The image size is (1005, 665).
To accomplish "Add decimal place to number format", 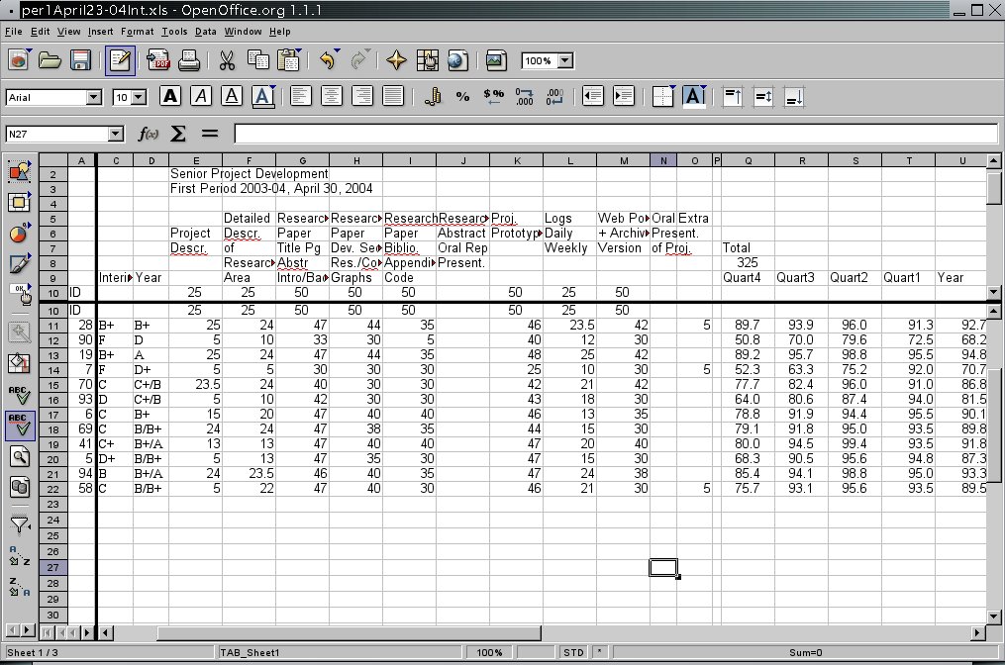I will pos(525,97).
